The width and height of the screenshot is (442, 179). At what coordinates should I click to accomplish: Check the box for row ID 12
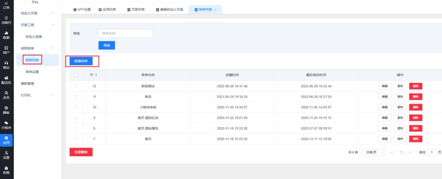click(76, 86)
